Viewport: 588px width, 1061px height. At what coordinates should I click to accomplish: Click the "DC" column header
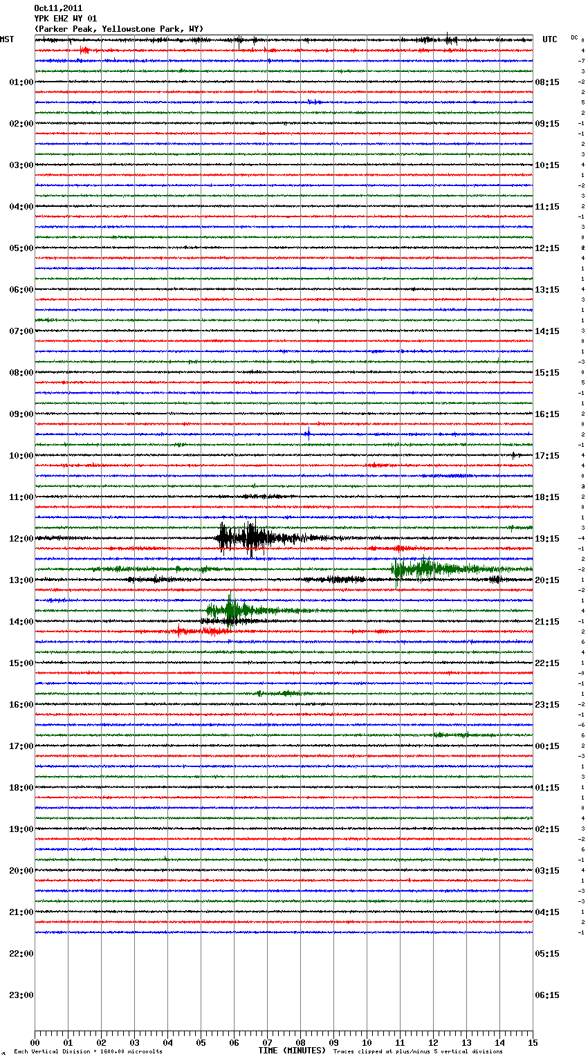point(574,37)
